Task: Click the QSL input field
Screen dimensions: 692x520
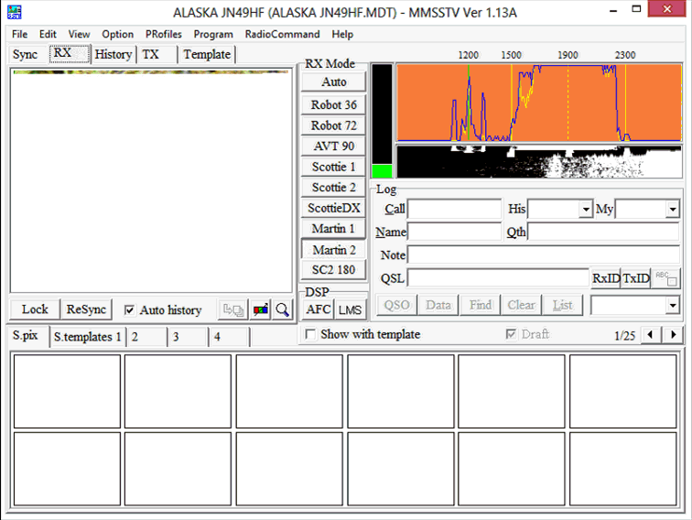Action: pos(498,278)
